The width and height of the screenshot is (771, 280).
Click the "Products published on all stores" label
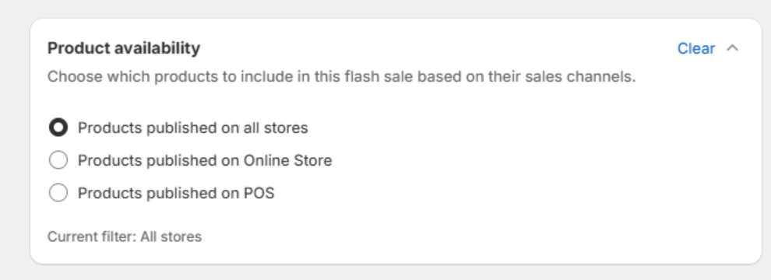(x=193, y=128)
